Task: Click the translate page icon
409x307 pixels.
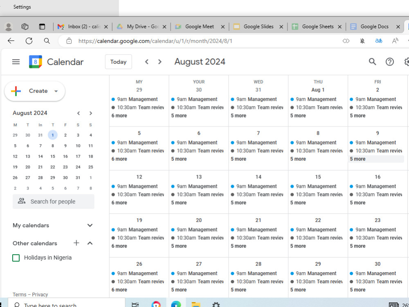Action: (378, 41)
